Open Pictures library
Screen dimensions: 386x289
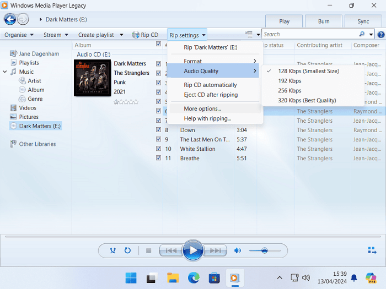29,117
